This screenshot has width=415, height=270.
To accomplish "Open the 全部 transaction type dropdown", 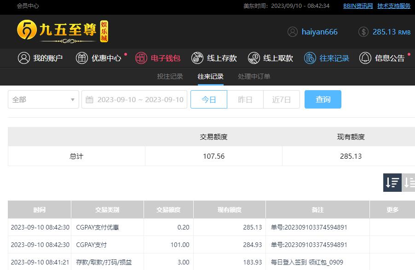I will (x=43, y=99).
